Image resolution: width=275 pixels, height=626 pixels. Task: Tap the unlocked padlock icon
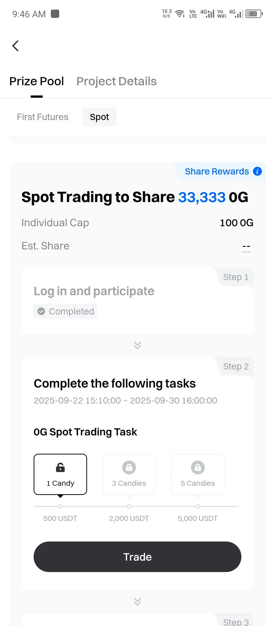(60, 467)
